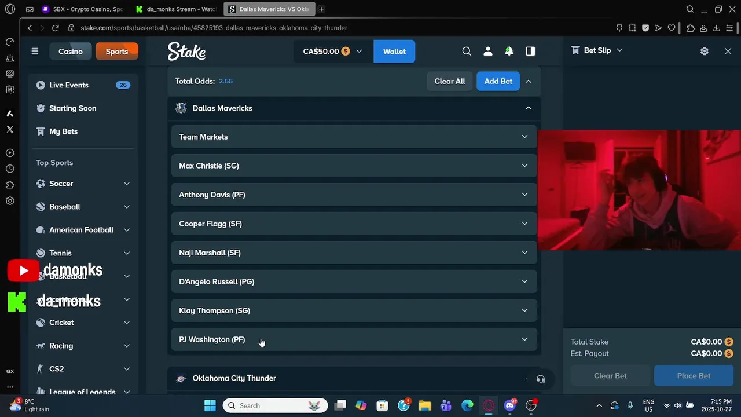Open the Bet Slip dropdown
The image size is (741, 417).
point(597,50)
